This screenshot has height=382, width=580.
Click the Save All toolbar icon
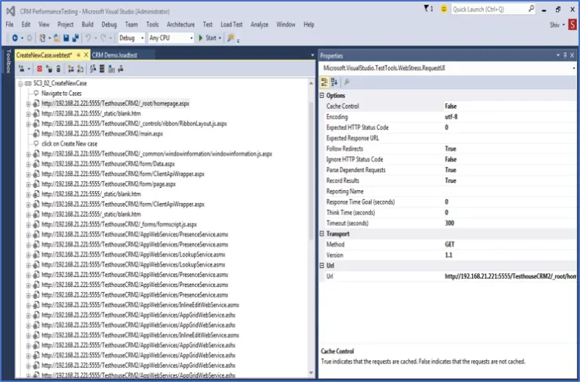coord(75,38)
